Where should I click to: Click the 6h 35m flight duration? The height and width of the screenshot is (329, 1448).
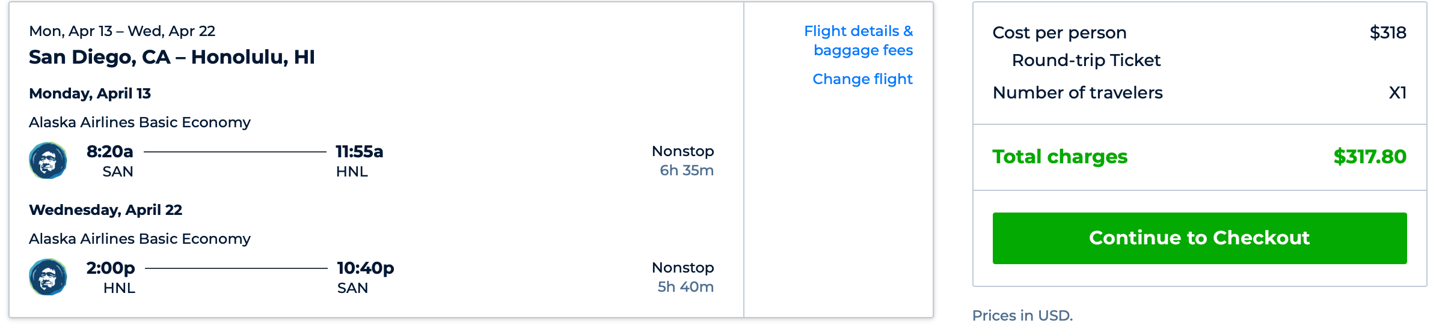pyautogui.click(x=687, y=171)
